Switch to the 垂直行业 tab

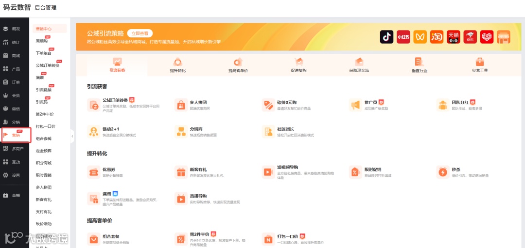point(420,65)
